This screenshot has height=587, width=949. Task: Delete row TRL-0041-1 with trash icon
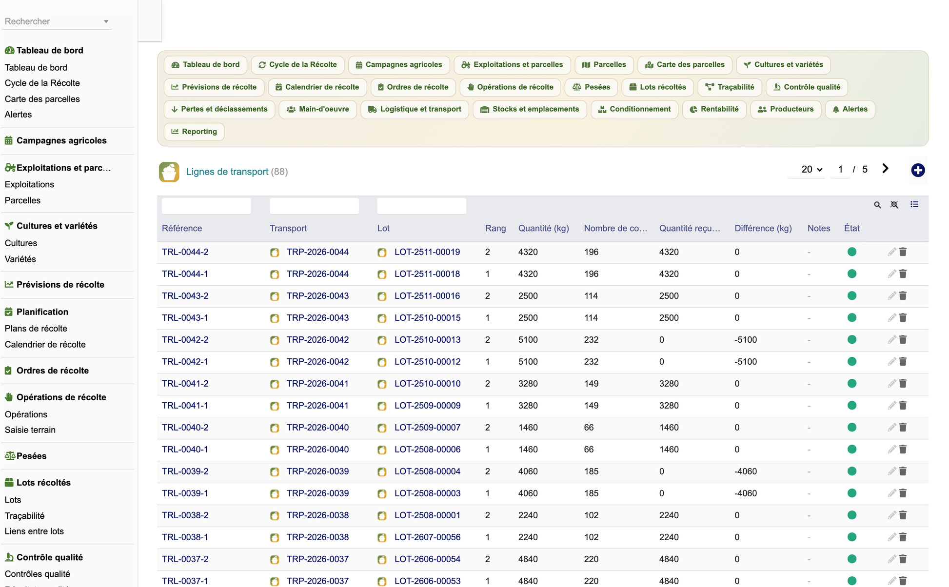pyautogui.click(x=903, y=406)
